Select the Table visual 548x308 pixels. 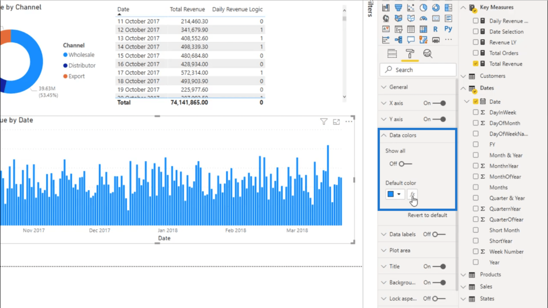point(411,29)
